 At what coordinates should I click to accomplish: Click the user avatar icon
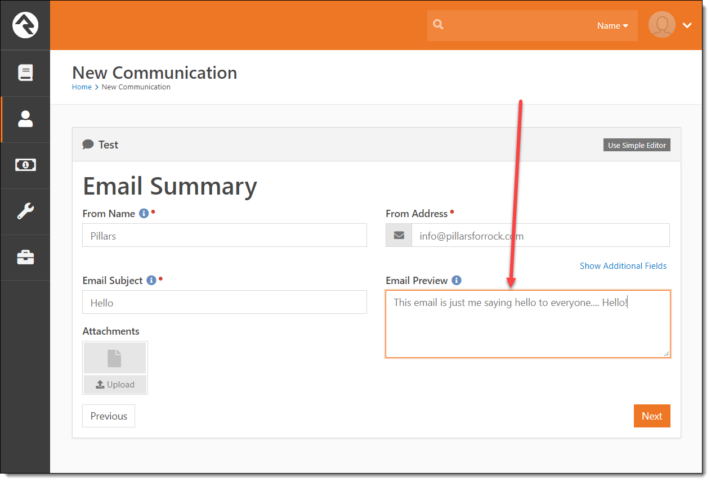coord(661,25)
